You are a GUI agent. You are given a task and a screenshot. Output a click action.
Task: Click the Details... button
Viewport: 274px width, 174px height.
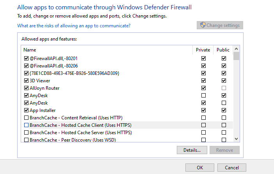point(192,150)
